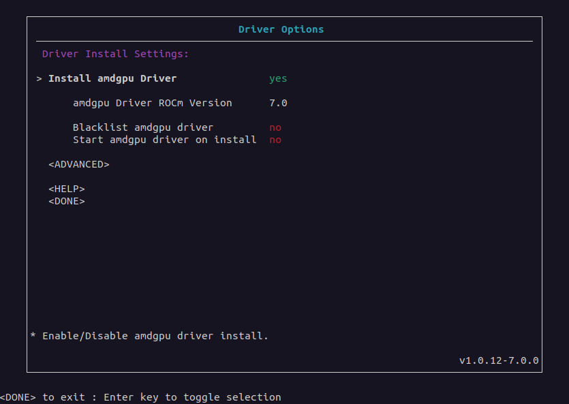Screen dimensions: 569x404
Task: Click the v1.0.12-7.0.0 version label
Action: point(499,360)
